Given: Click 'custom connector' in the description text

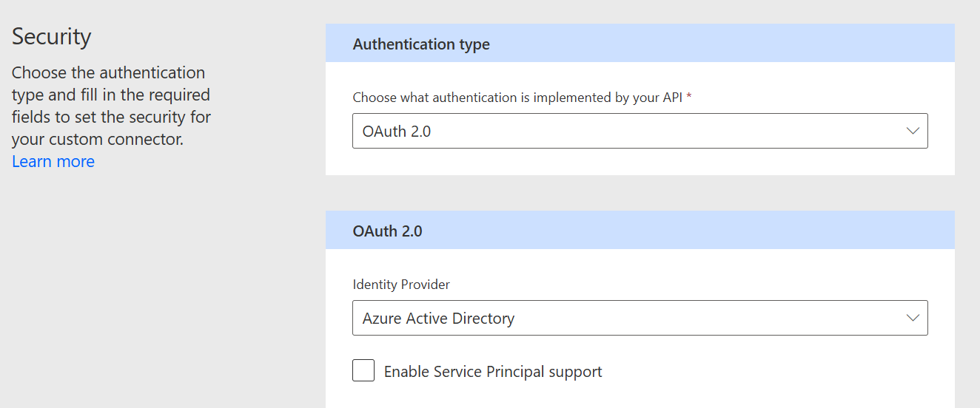Looking at the screenshot, I should point(115,139).
